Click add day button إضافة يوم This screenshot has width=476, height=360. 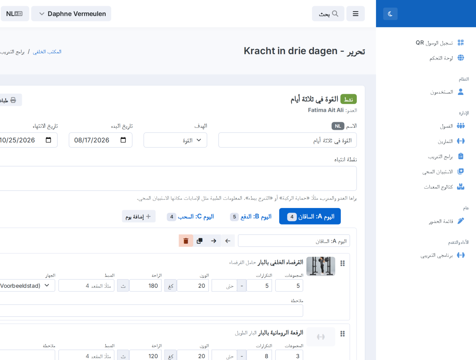(139, 216)
